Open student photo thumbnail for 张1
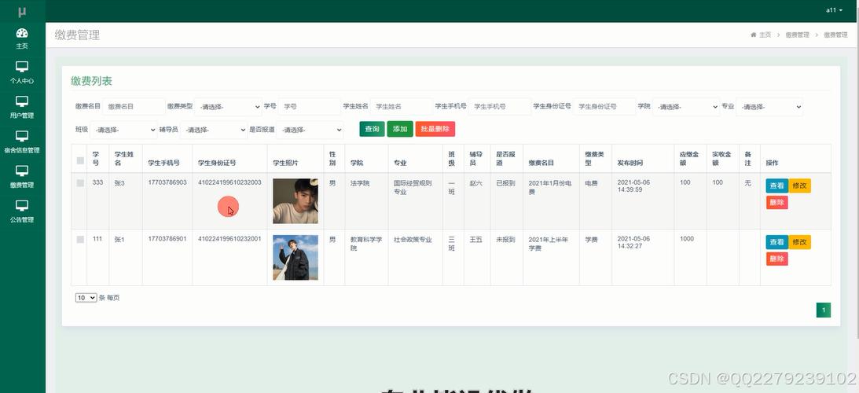The image size is (859, 393). click(x=296, y=258)
